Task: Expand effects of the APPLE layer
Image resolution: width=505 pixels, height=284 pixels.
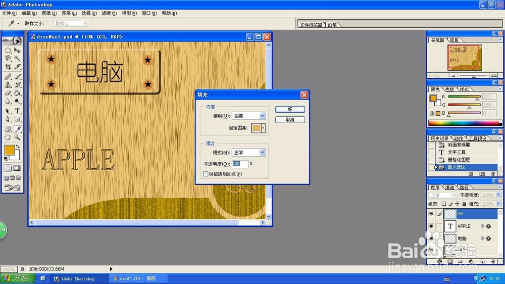Action: coord(482,226)
